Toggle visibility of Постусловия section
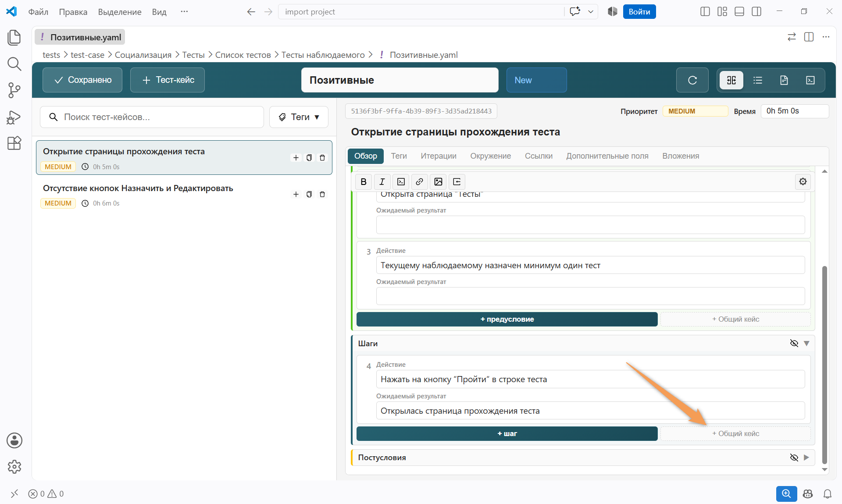Viewport: 842px width, 504px height. tap(794, 458)
